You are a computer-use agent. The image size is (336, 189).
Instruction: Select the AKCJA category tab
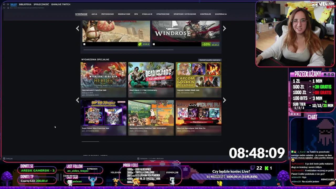94,14
